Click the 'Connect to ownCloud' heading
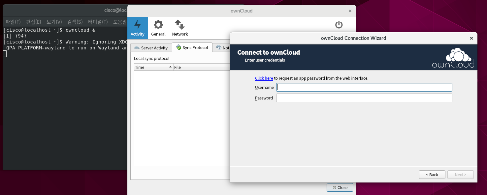The height and width of the screenshot is (195, 487). [269, 52]
